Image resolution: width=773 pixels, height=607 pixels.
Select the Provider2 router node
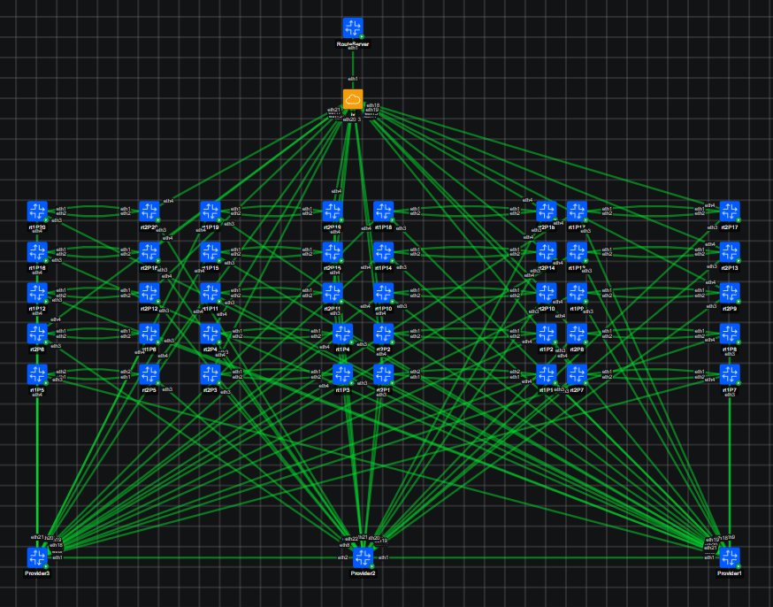[x=364, y=557]
